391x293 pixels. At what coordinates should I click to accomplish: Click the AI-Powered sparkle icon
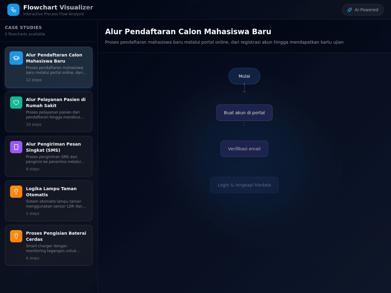click(x=350, y=10)
